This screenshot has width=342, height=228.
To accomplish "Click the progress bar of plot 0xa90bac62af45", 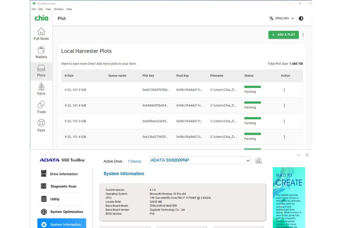I will pyautogui.click(x=253, y=118).
